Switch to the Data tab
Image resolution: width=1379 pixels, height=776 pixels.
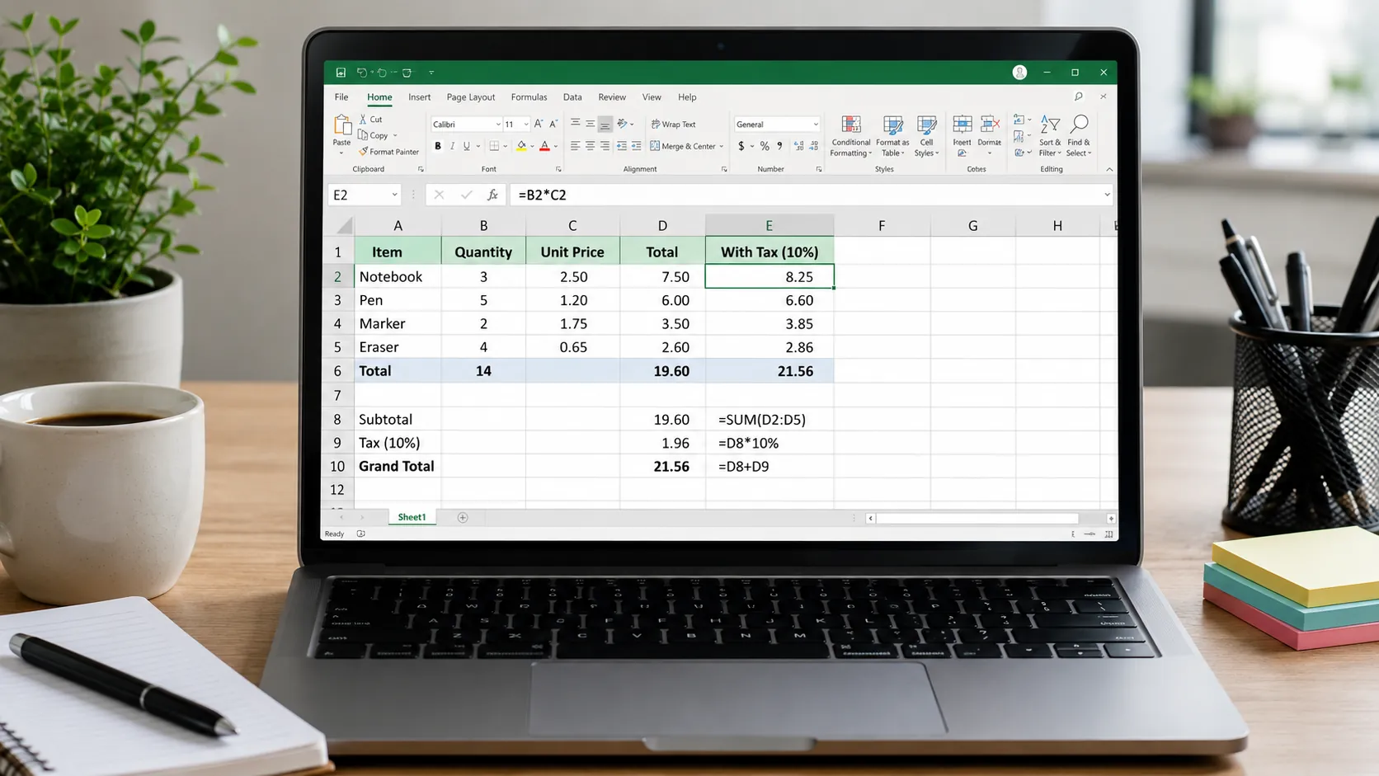point(572,97)
